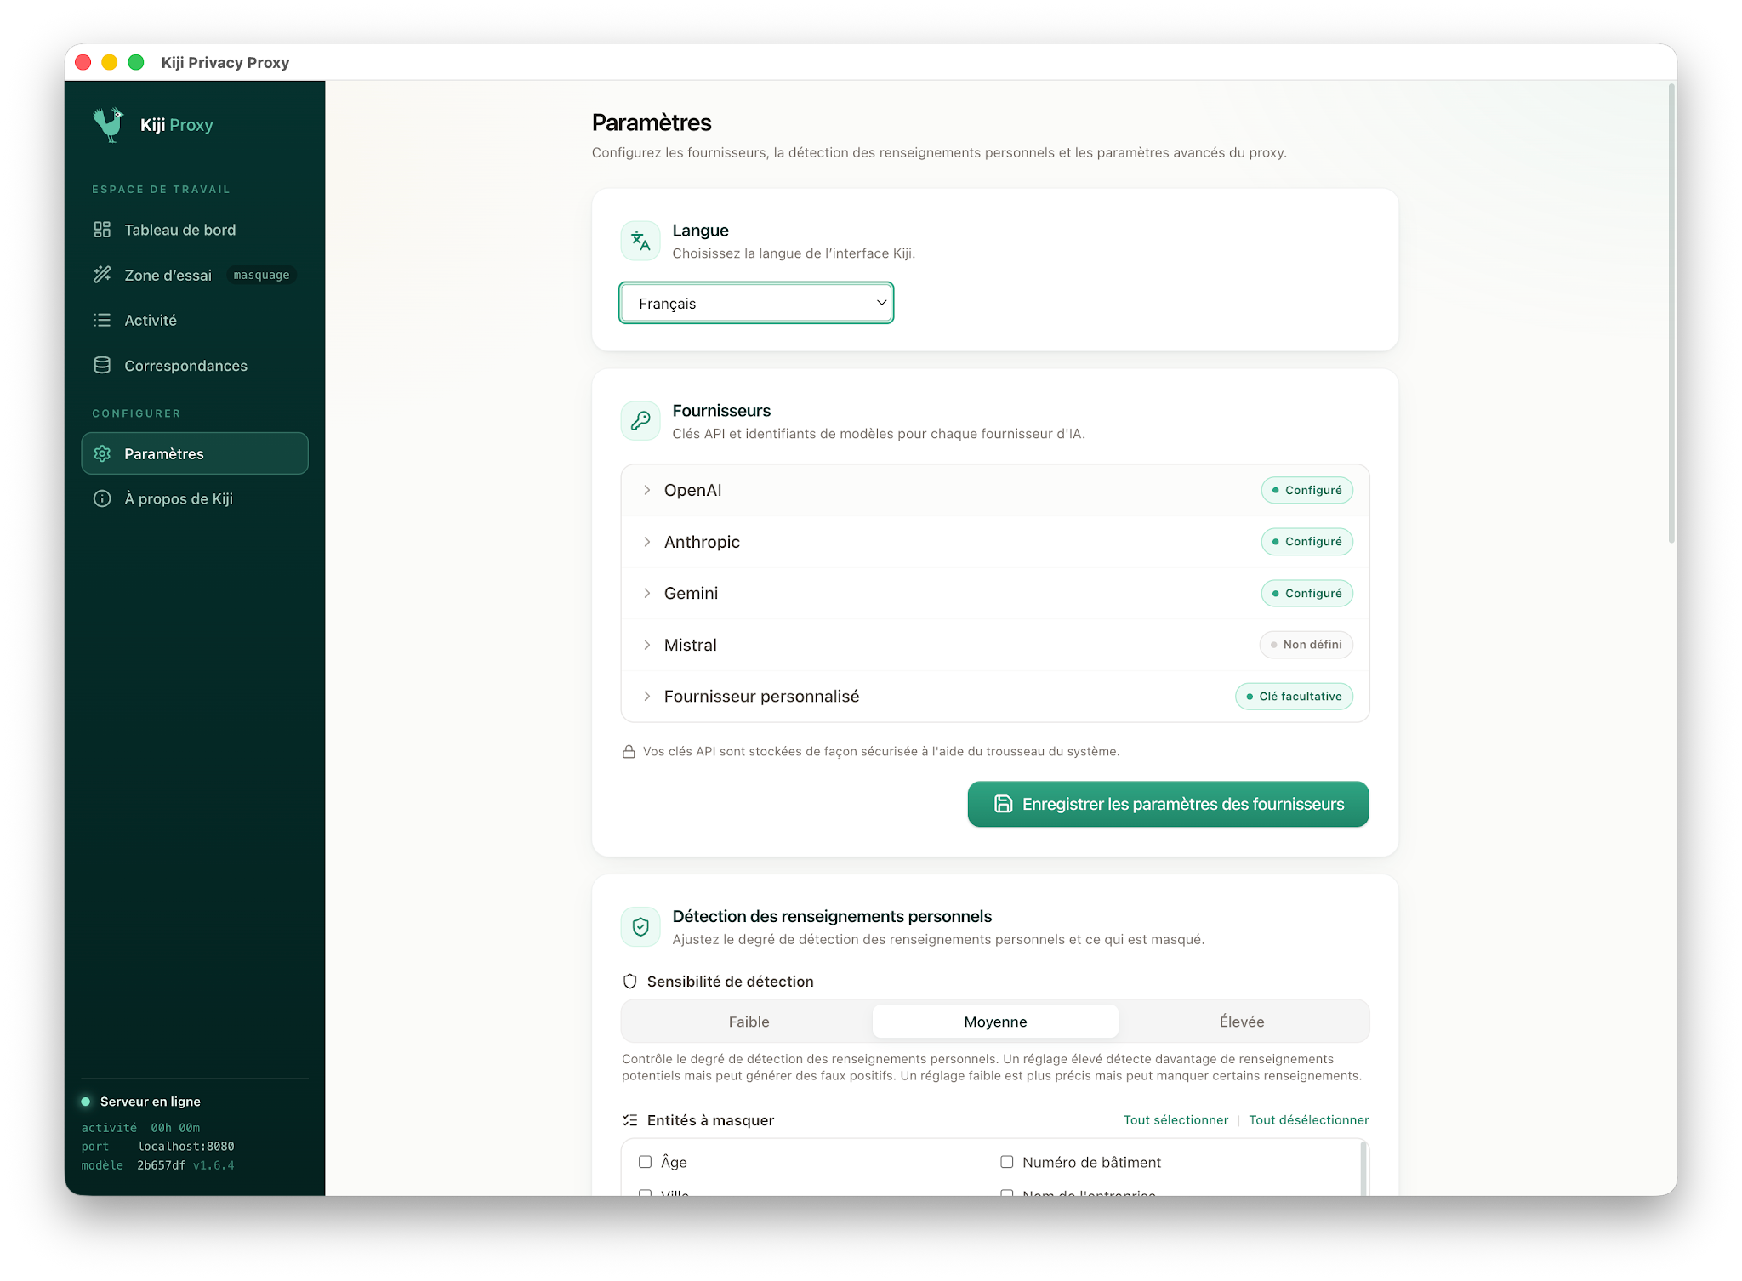
Task: Open À propos de Kiji
Action: tap(195, 498)
